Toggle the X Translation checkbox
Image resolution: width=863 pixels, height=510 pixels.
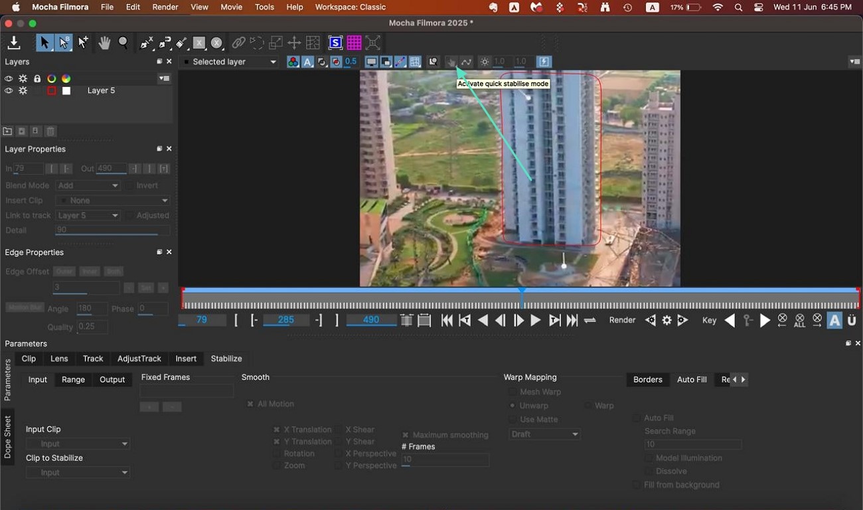tap(276, 430)
